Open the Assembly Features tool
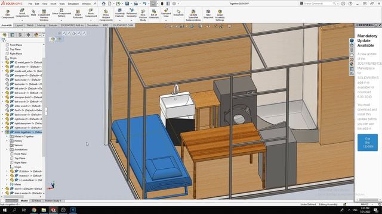 point(119,13)
